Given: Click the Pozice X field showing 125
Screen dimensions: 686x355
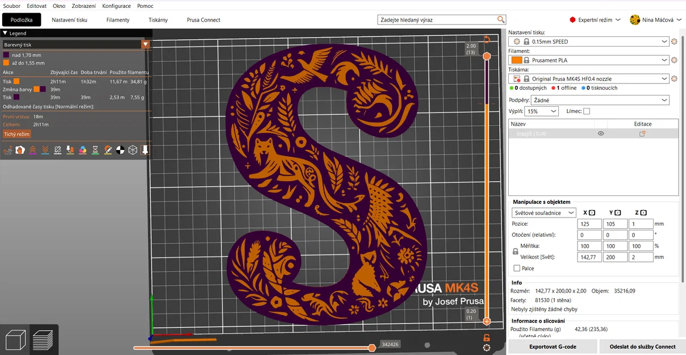Looking at the screenshot, I should point(589,224).
